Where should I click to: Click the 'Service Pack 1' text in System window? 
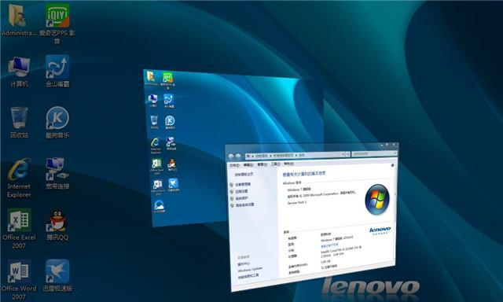297,202
